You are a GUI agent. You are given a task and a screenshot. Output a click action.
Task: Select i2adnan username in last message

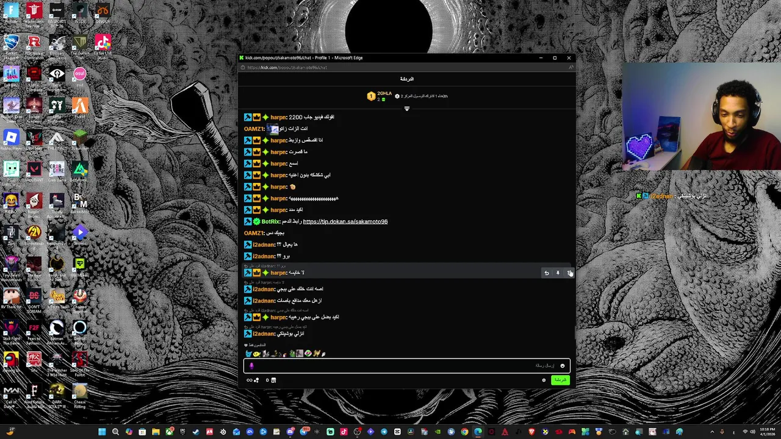pyautogui.click(x=264, y=334)
